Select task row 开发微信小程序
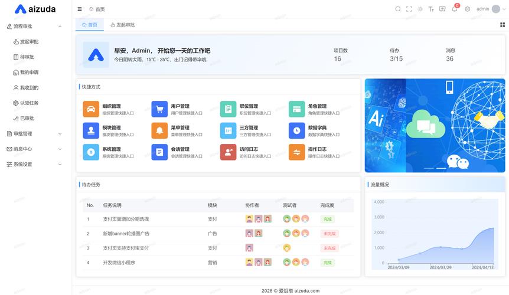Viewport: 509px width, 295px height. click(218, 263)
